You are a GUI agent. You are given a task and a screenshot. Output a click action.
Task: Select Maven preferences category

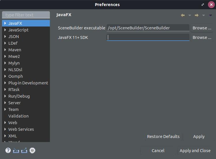click(x=15, y=50)
